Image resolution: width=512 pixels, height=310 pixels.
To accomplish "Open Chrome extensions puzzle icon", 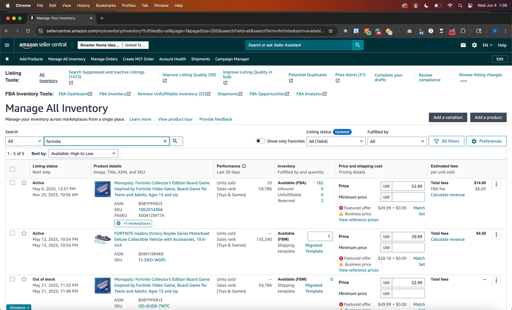I will pos(463,31).
